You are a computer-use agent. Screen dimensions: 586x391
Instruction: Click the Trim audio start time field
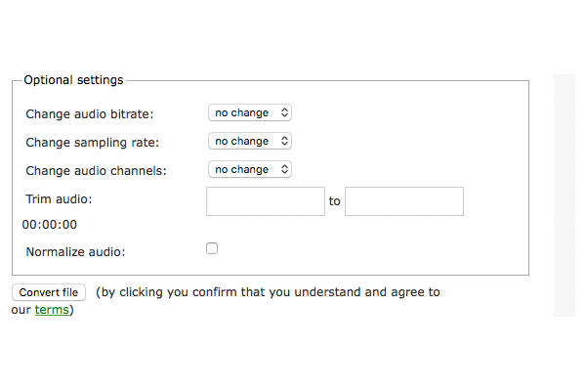pyautogui.click(x=266, y=201)
